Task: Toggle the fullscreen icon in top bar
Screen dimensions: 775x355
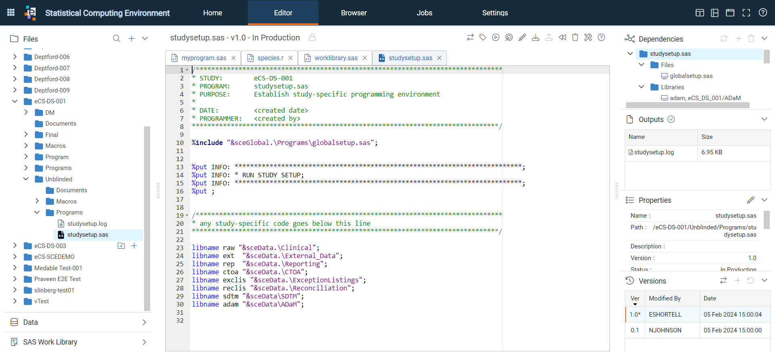Action: click(746, 13)
